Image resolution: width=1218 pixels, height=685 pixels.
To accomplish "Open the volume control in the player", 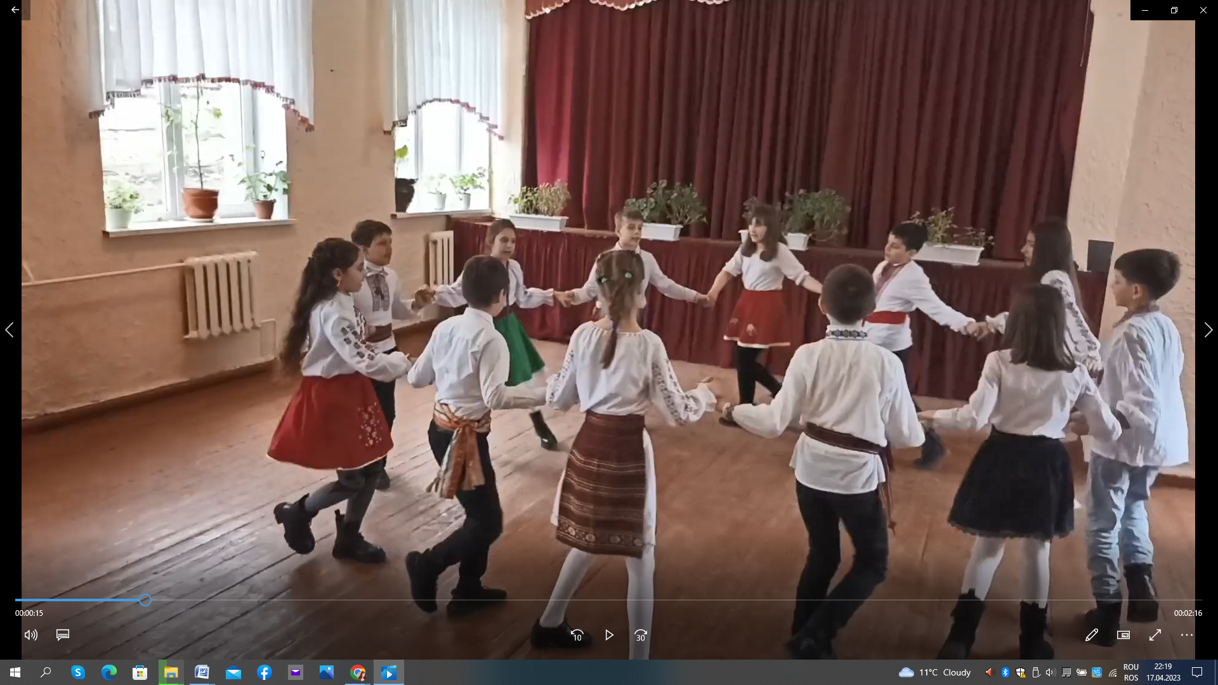I will click(x=31, y=635).
